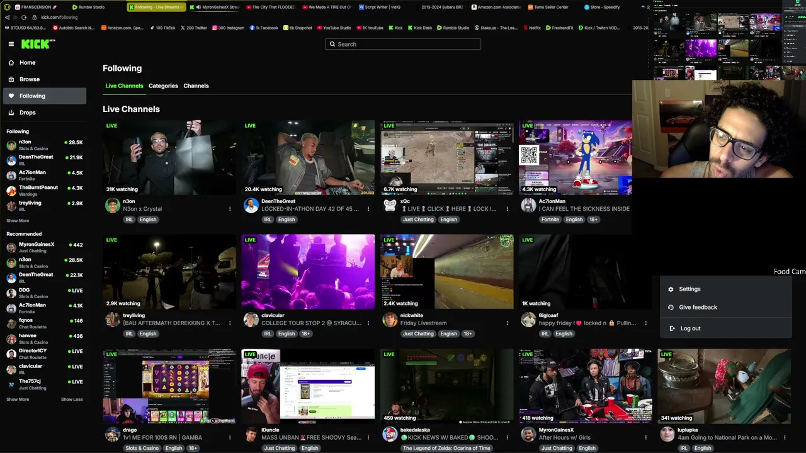The width and height of the screenshot is (806, 453).
Task: Open options menu for the nickwhite stream
Action: tap(507, 323)
